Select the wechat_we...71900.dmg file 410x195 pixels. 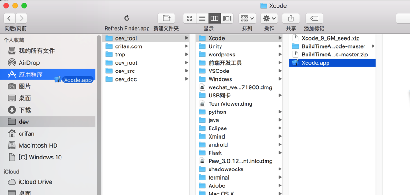click(x=239, y=87)
